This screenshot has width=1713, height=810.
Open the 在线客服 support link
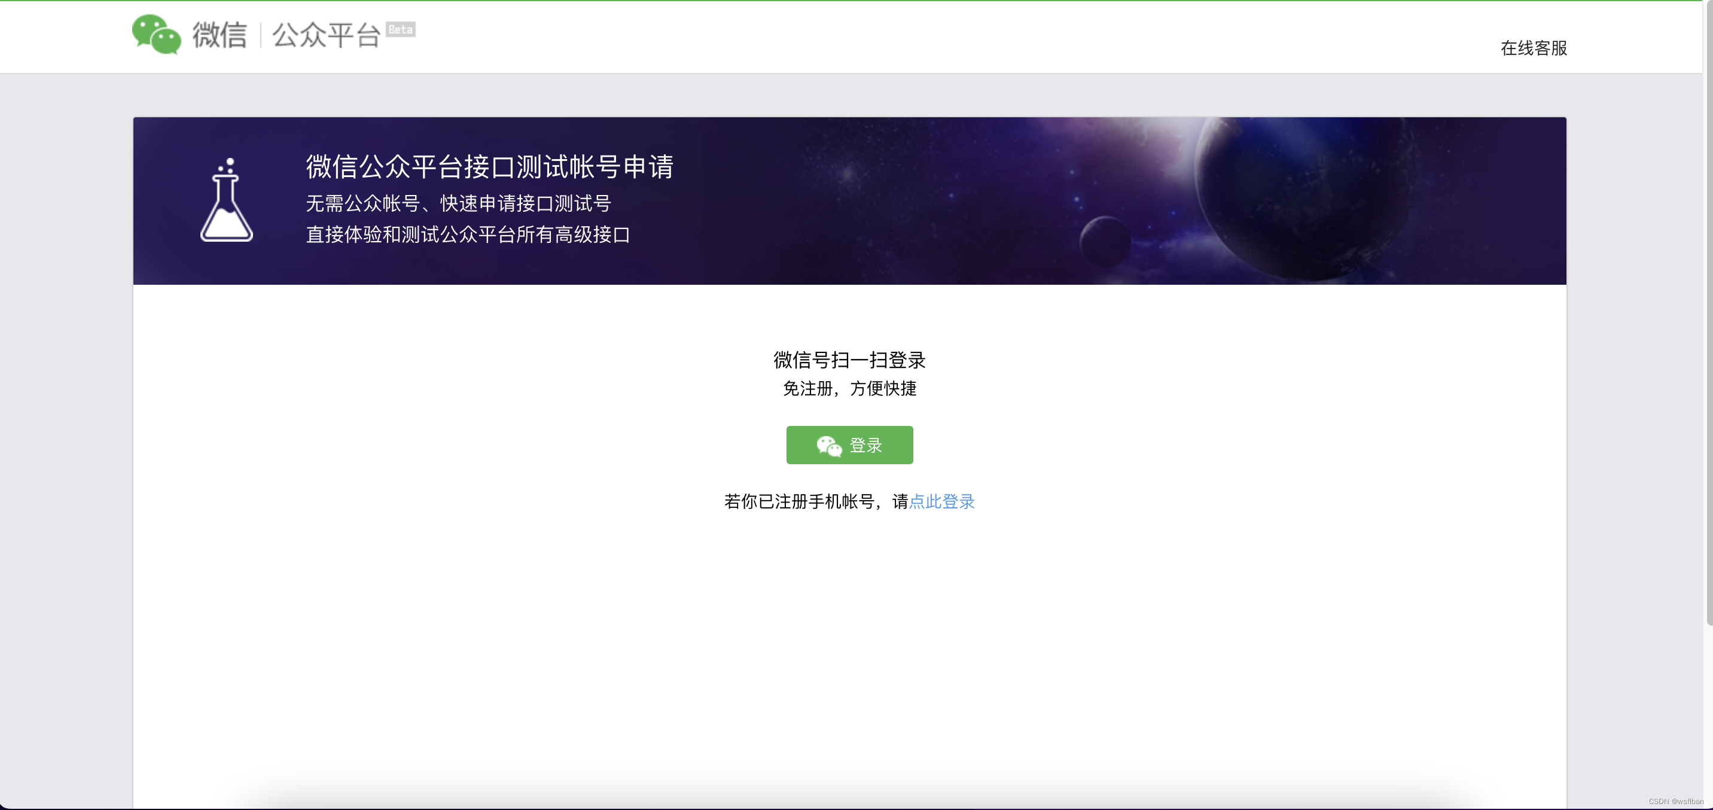pyautogui.click(x=1534, y=48)
